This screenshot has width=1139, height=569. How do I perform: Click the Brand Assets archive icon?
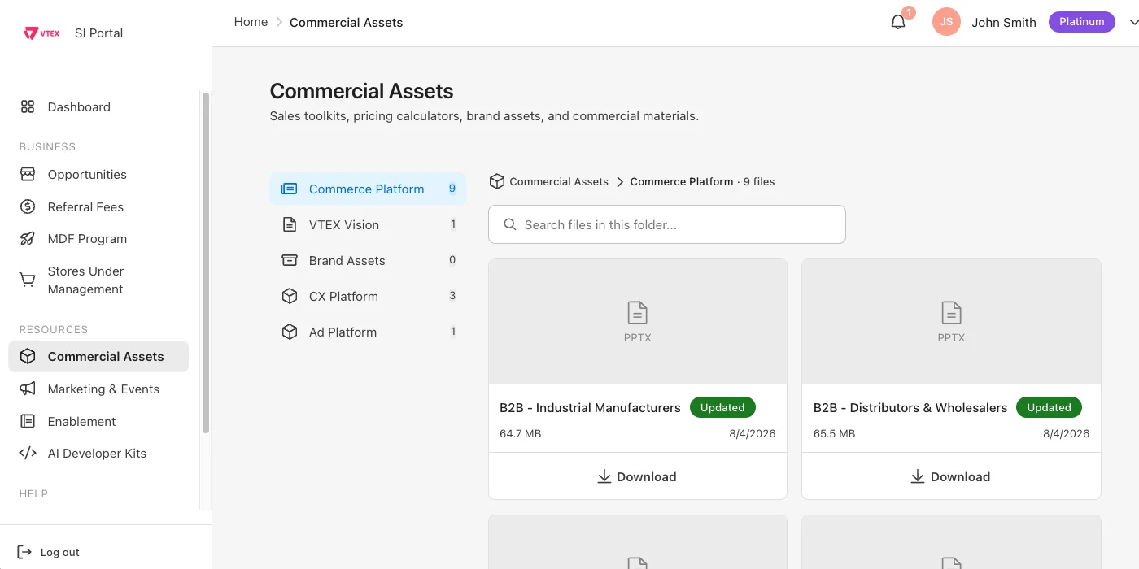point(289,260)
